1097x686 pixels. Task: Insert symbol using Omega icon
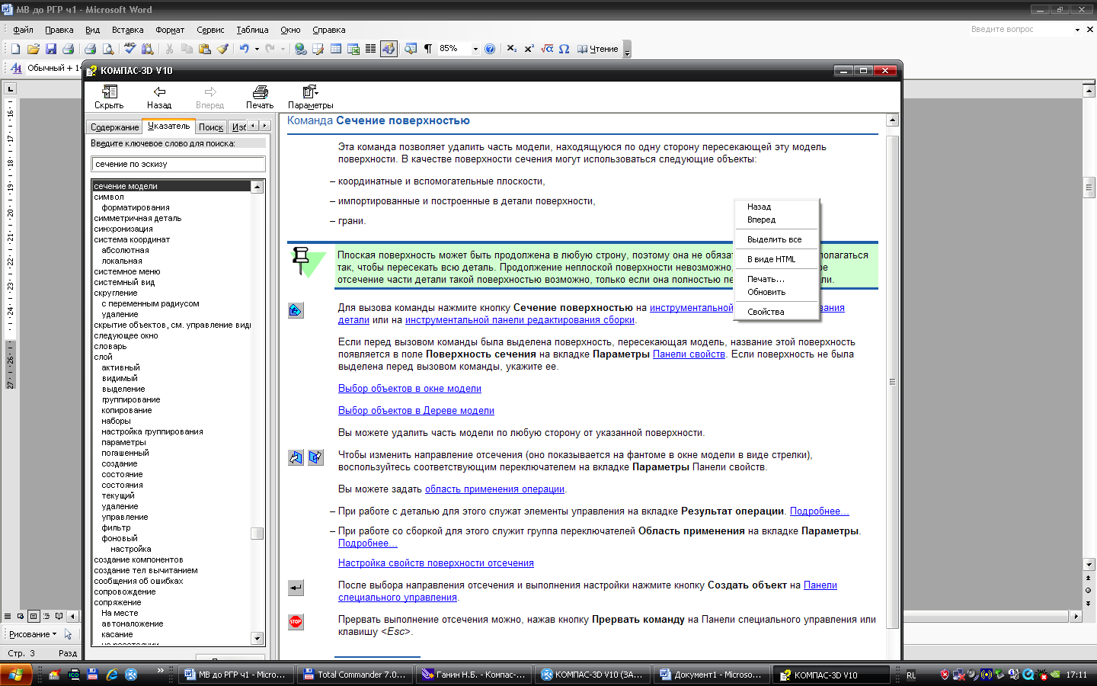tap(564, 49)
